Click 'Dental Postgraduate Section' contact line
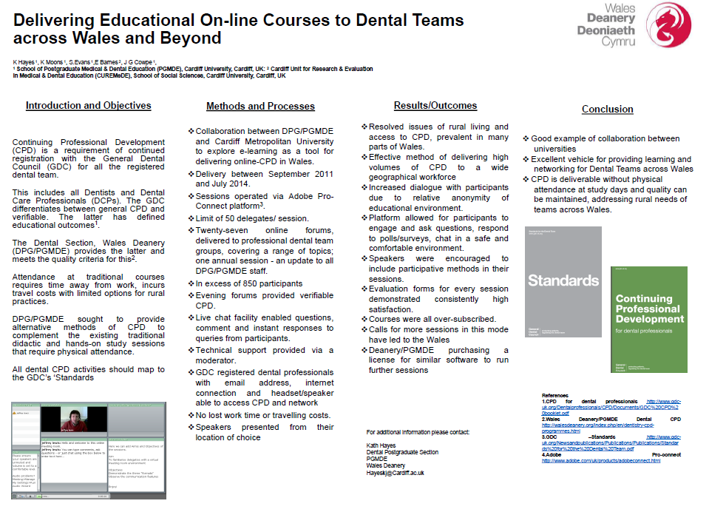 402,452
